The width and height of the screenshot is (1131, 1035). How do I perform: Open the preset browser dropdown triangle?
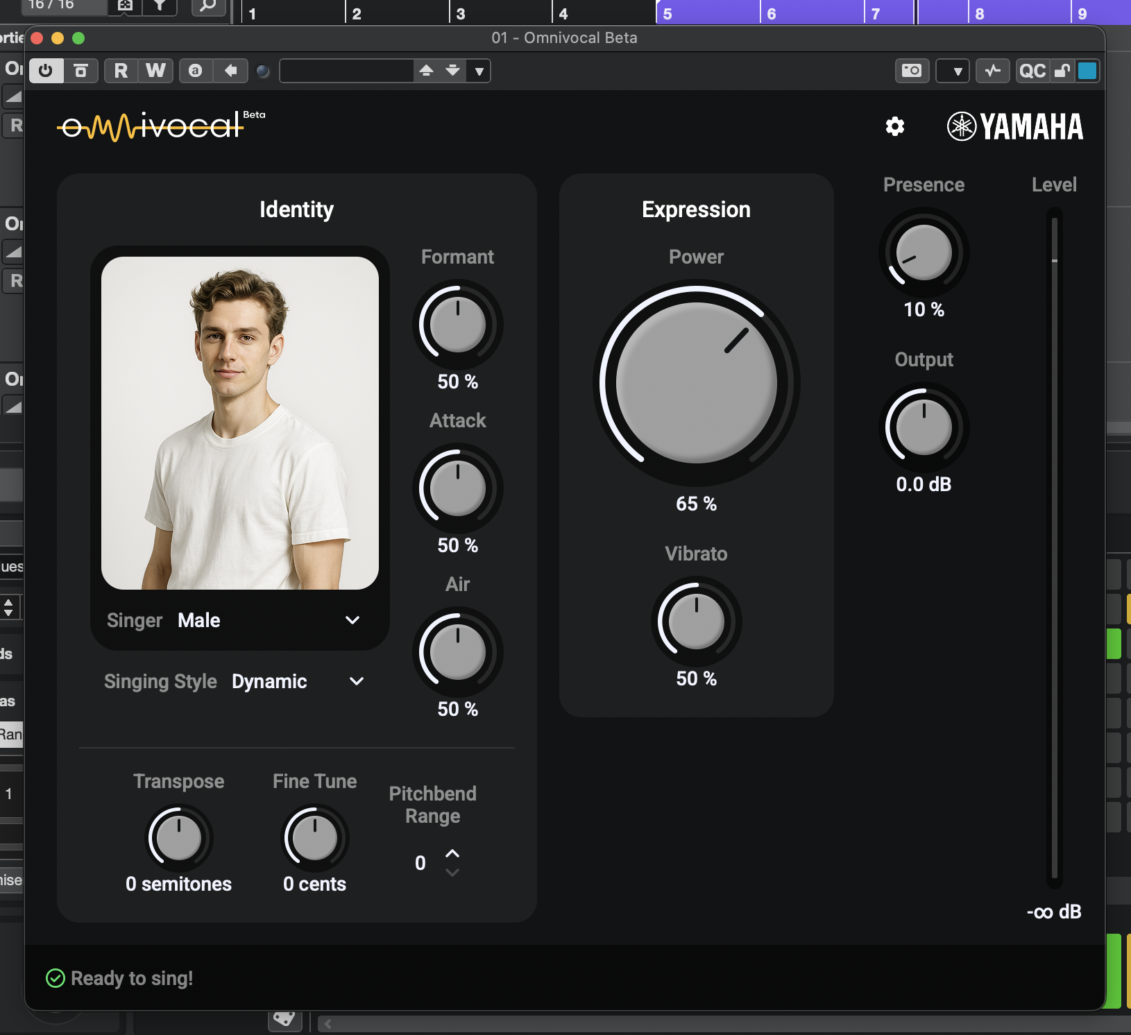(x=479, y=71)
